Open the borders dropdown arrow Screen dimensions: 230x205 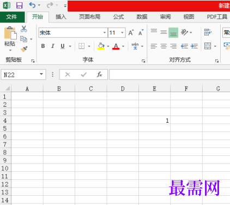(x=89, y=46)
